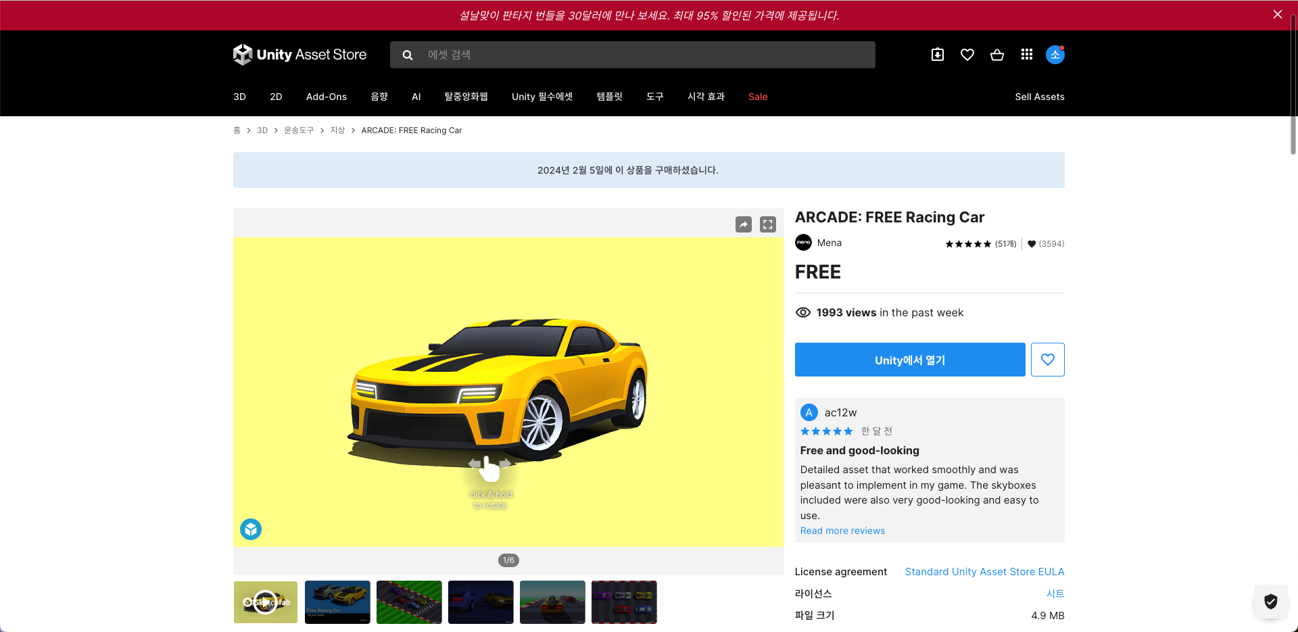Click the star rating with 51 reviews

point(981,244)
